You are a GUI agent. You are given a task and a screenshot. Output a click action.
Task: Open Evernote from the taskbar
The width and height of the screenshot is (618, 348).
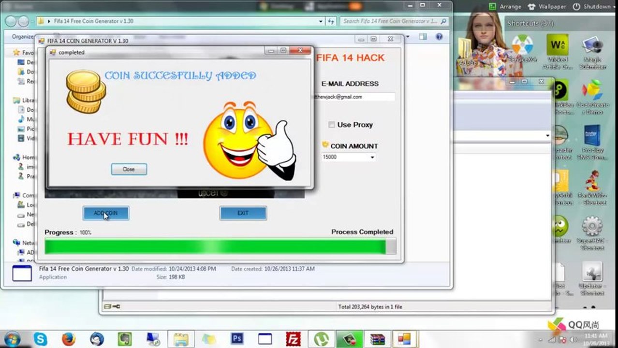point(125,339)
